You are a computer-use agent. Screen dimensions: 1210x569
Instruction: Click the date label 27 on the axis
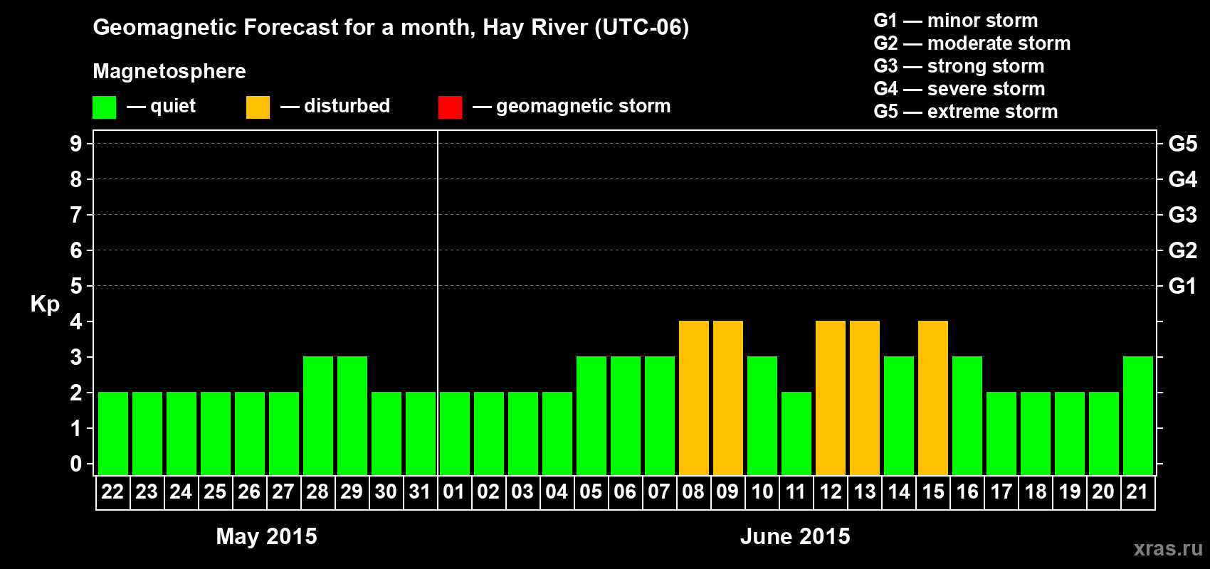click(x=283, y=492)
